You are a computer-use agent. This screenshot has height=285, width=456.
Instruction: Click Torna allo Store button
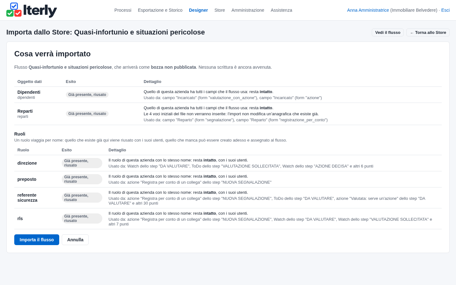click(428, 33)
